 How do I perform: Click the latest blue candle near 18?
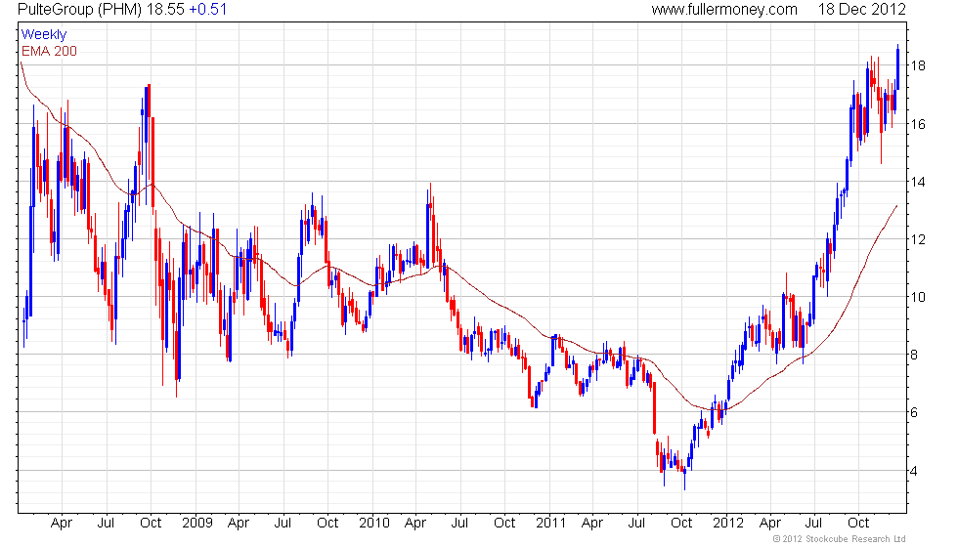[897, 67]
